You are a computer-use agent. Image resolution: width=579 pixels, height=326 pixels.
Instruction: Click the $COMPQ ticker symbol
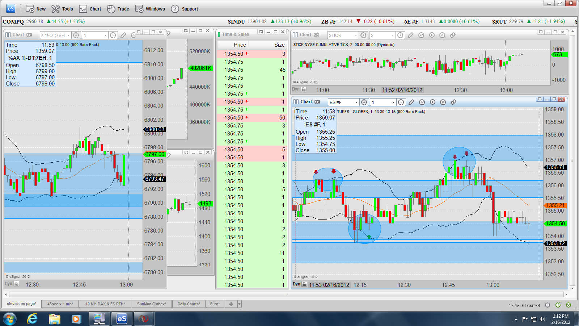pos(13,22)
